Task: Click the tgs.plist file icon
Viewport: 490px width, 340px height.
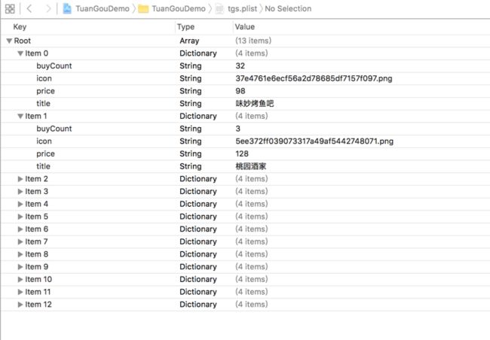Action: tap(219, 9)
